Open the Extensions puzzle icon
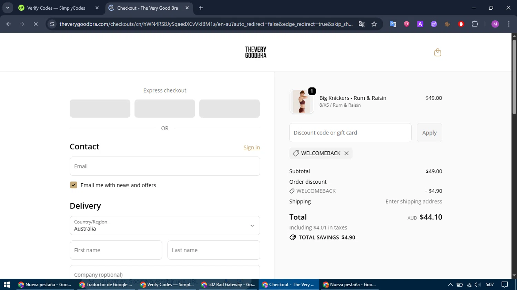The height and width of the screenshot is (290, 517). tap(475, 24)
